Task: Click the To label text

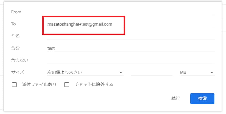Action: 13,24
